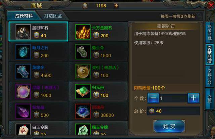The height and width of the screenshot is (139, 215).
Task: Choose the 新月之石 blue stone icon
Action: pyautogui.click(x=23, y=52)
